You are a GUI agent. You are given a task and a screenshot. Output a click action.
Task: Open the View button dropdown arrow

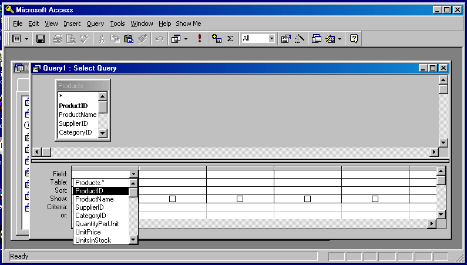26,39
